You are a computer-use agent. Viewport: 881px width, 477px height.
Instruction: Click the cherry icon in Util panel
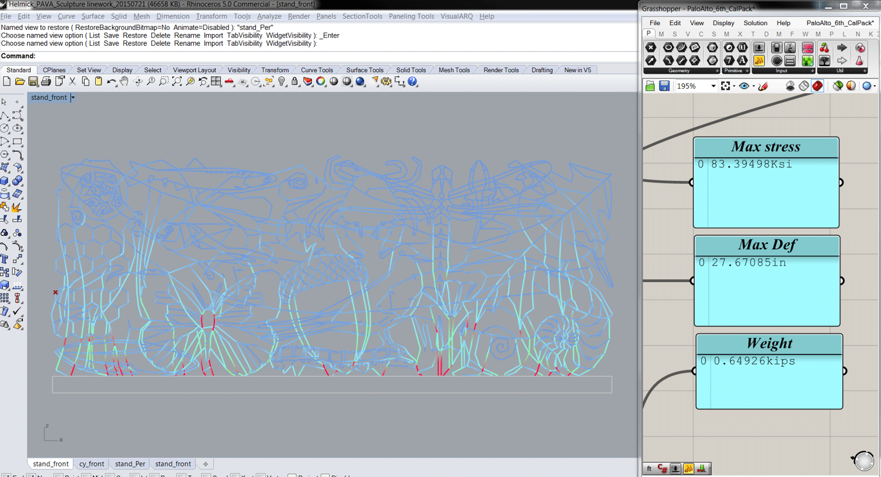[824, 48]
